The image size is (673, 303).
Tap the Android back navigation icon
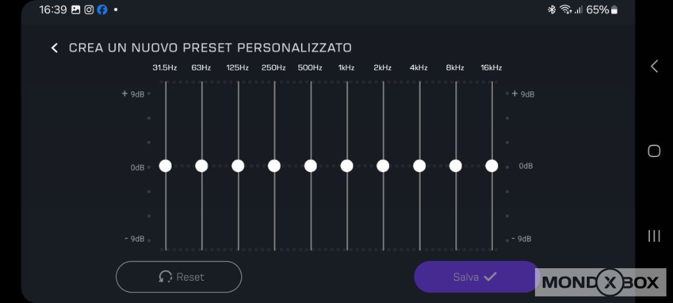coord(654,66)
